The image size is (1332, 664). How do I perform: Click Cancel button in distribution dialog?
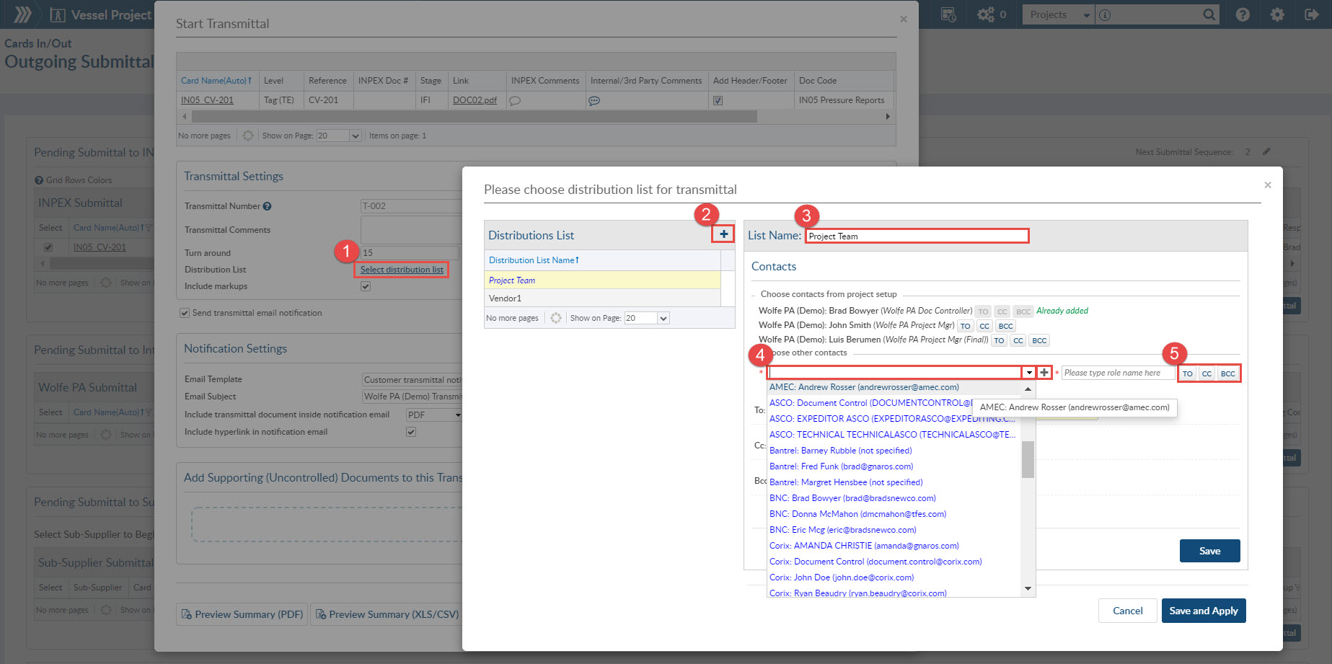1127,611
